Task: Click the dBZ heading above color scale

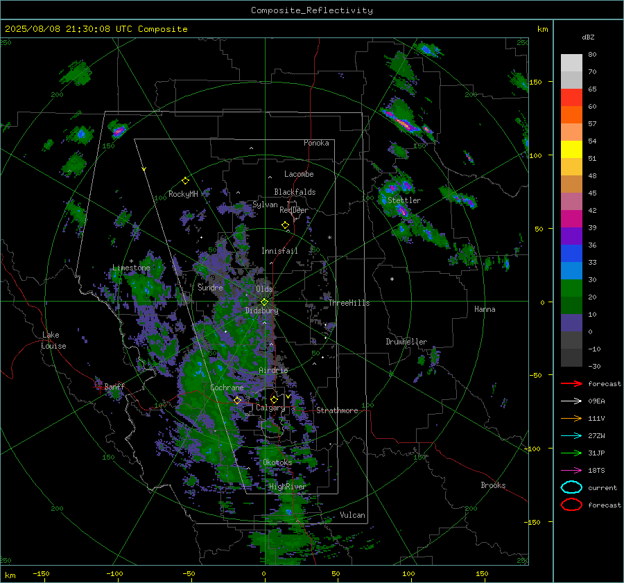Action: tap(588, 37)
